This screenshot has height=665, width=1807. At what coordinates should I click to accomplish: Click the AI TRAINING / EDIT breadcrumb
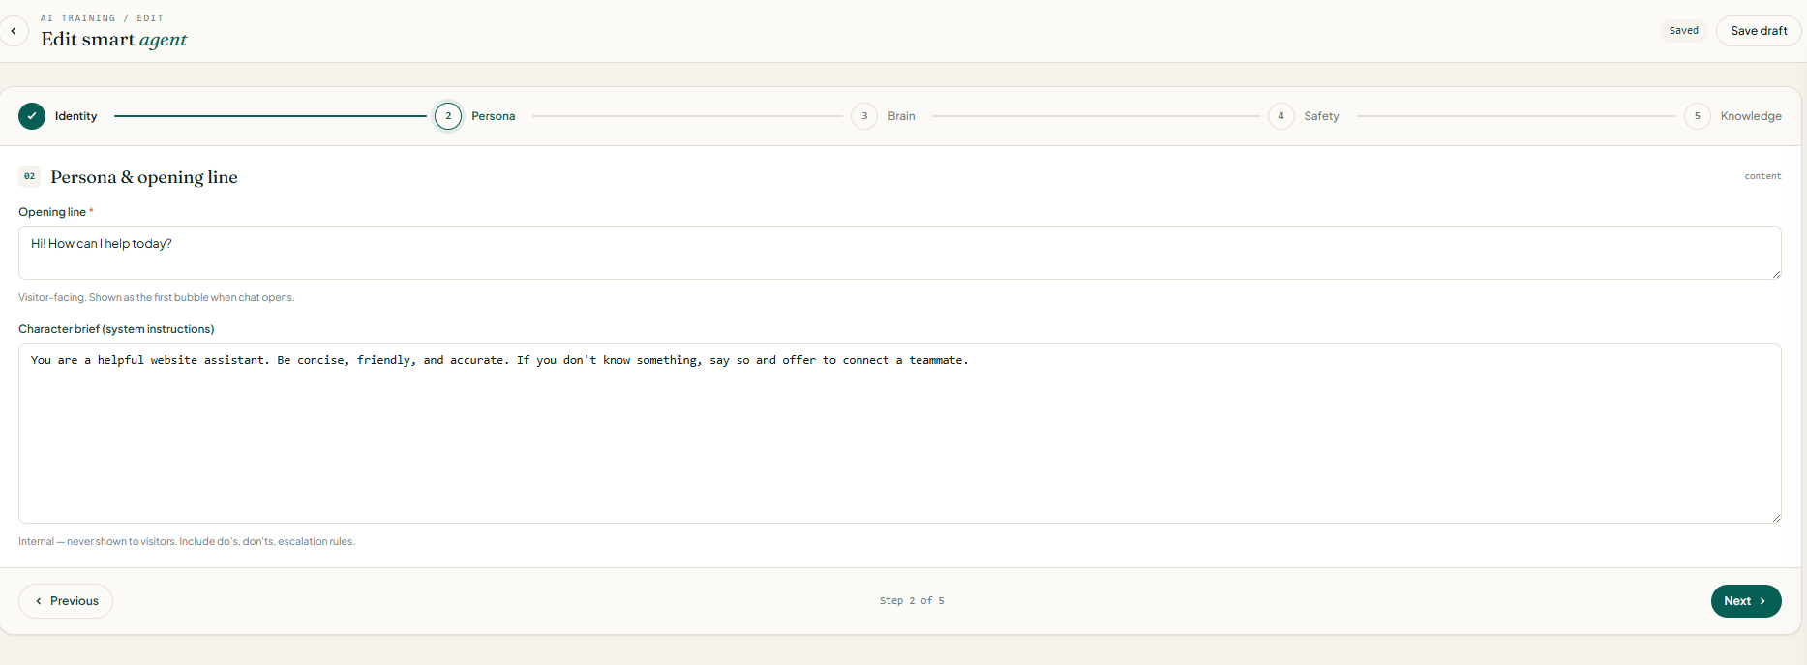[102, 18]
